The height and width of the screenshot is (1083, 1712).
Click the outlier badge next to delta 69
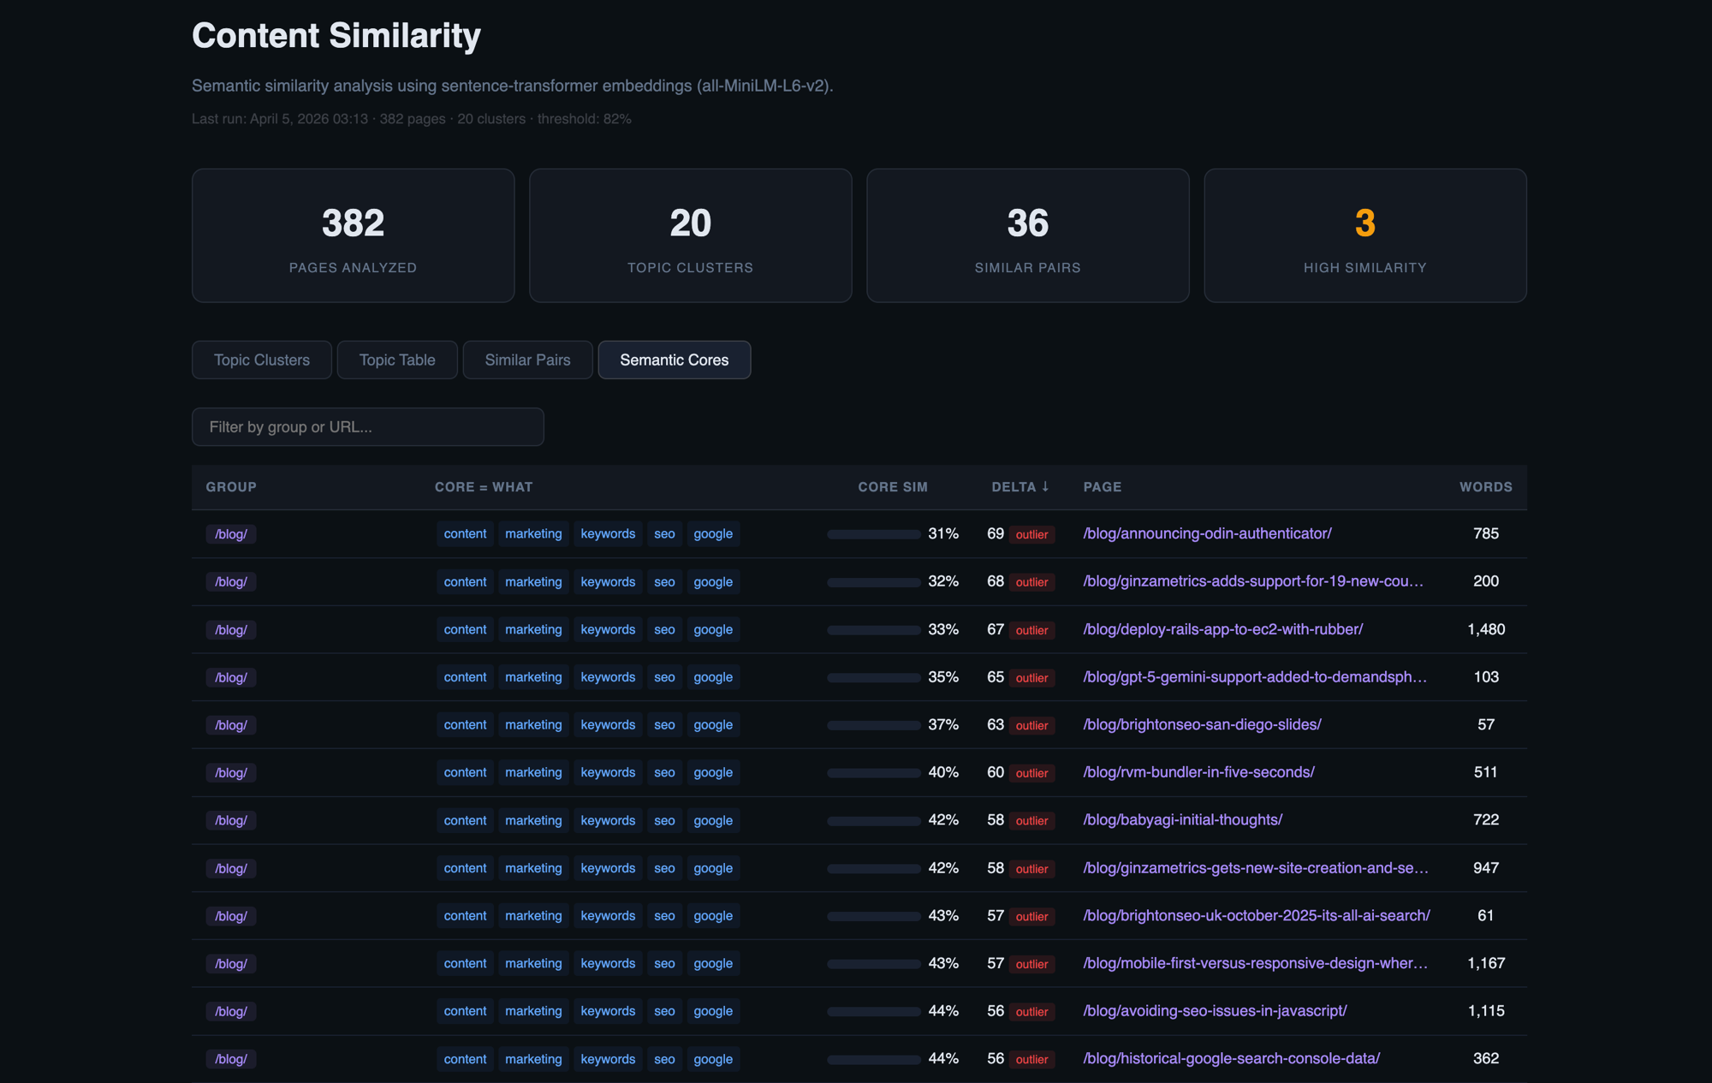point(1031,534)
